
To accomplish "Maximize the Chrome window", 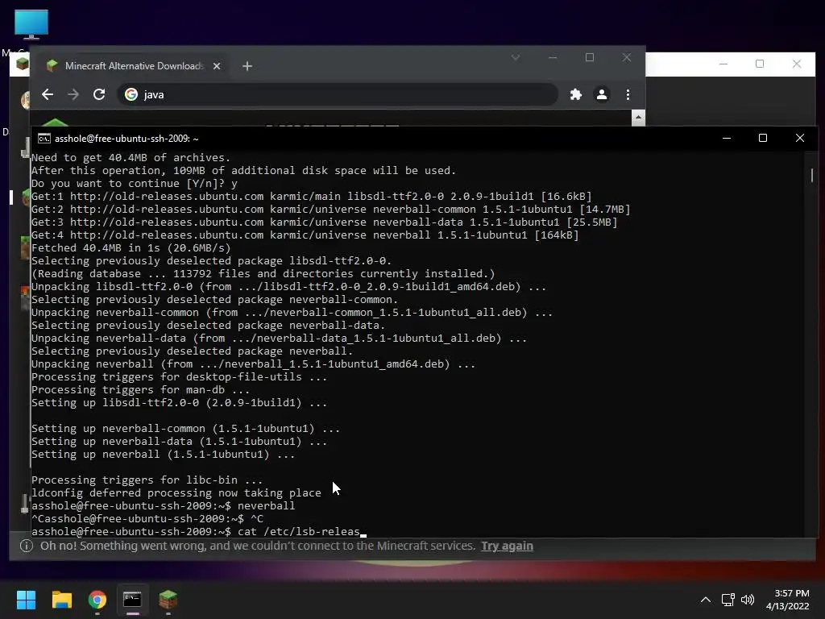I will click(x=590, y=57).
